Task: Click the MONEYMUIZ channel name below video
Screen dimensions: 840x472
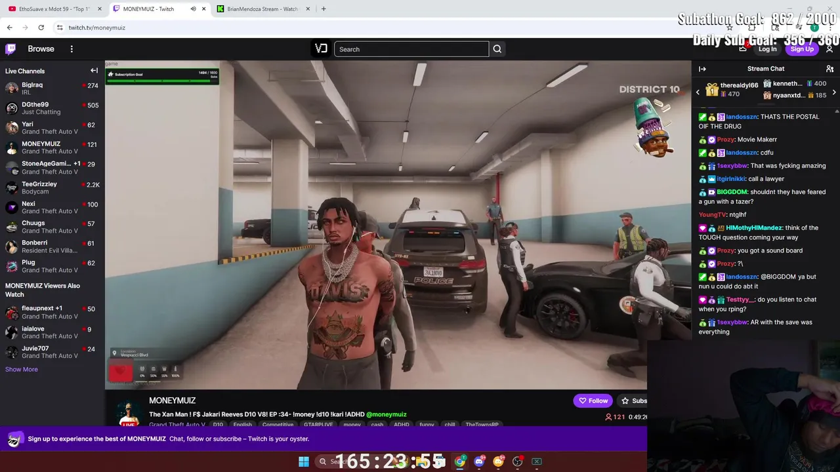Action: point(172,401)
